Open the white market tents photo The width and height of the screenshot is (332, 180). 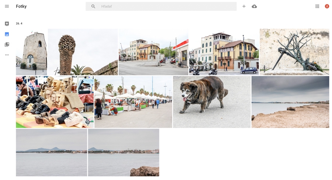(x=133, y=102)
